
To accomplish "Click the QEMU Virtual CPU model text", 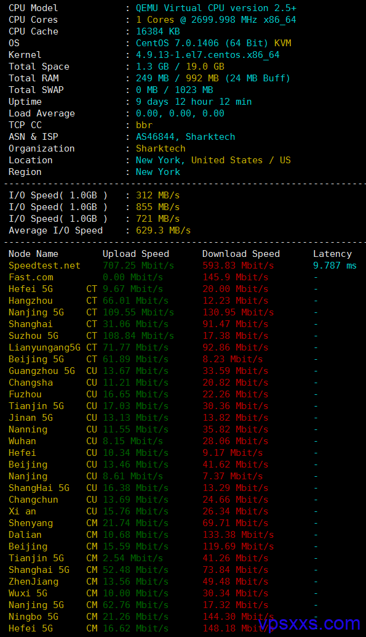I will tap(216, 8).
